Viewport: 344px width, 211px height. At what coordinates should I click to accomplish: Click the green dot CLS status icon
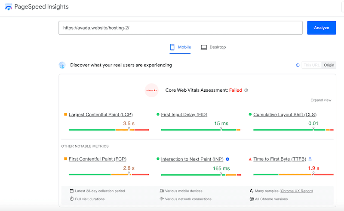pos(250,114)
